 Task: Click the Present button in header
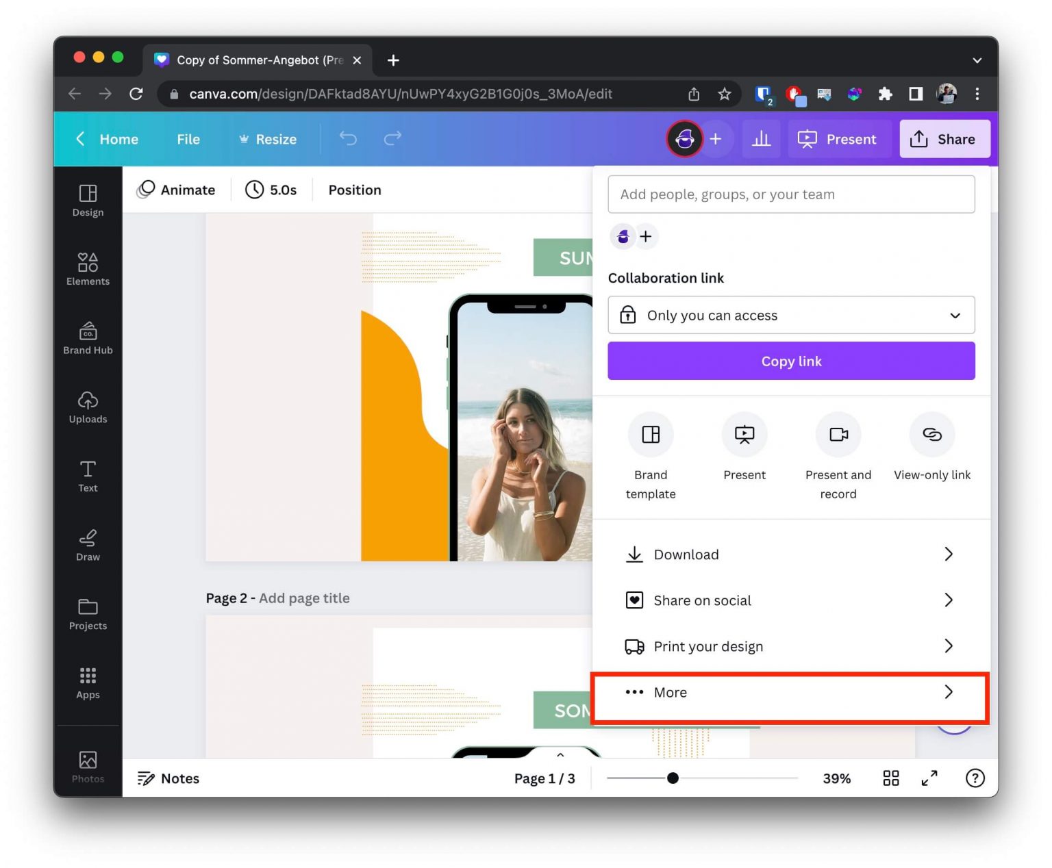click(839, 139)
